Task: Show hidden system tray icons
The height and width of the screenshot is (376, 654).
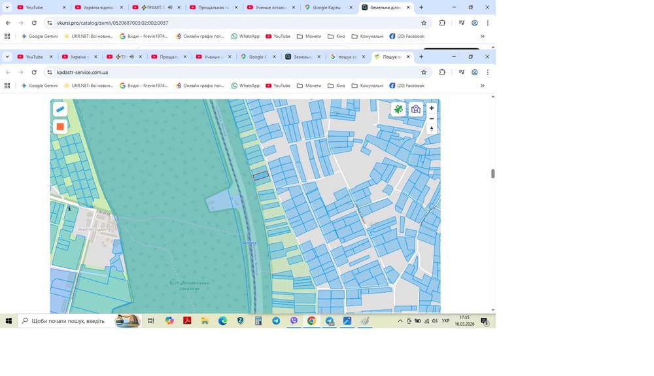Action: click(x=400, y=321)
